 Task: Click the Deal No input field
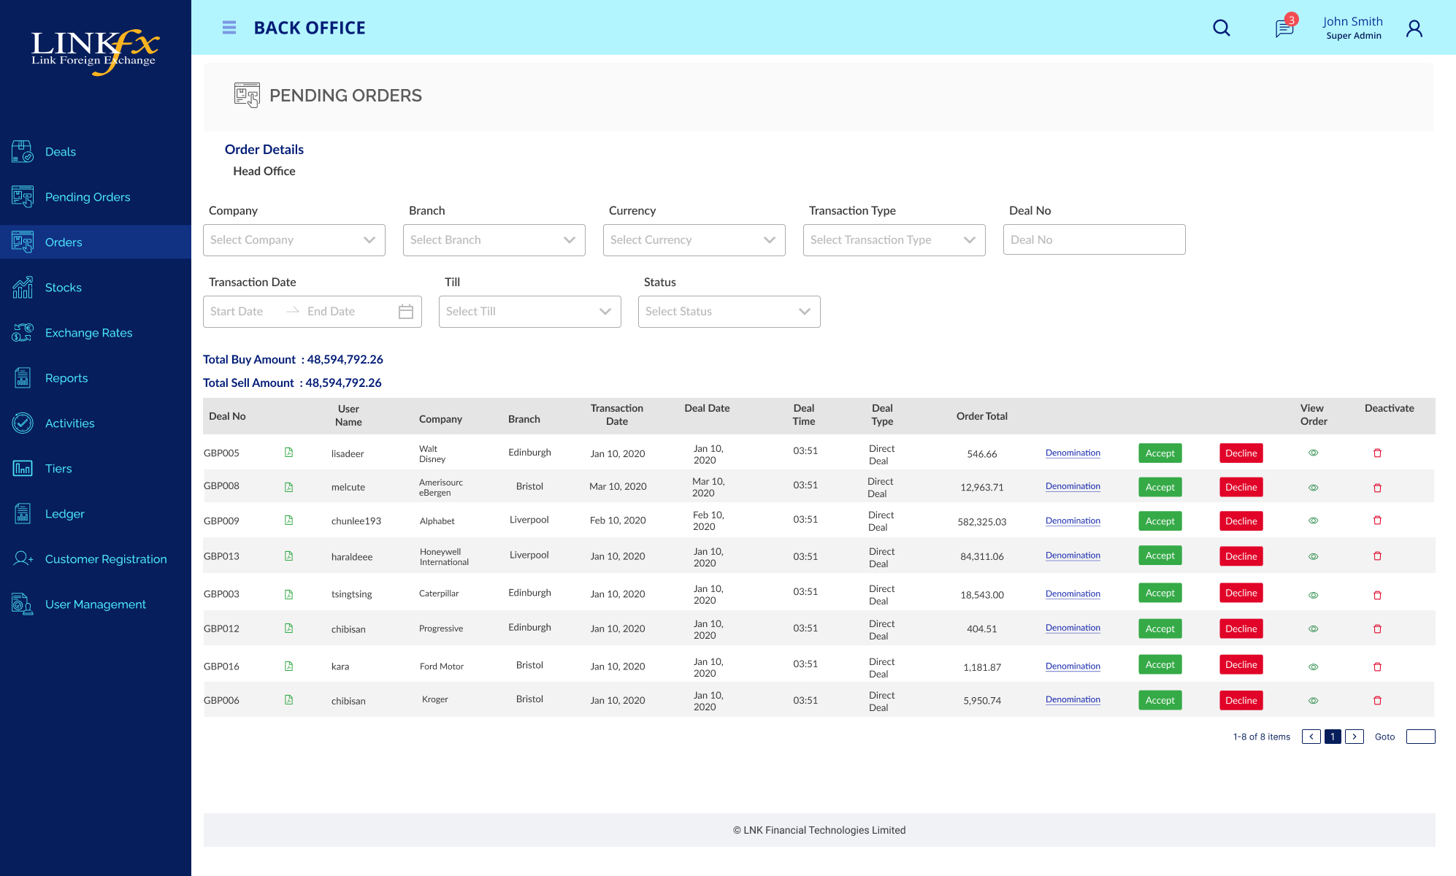tap(1095, 239)
